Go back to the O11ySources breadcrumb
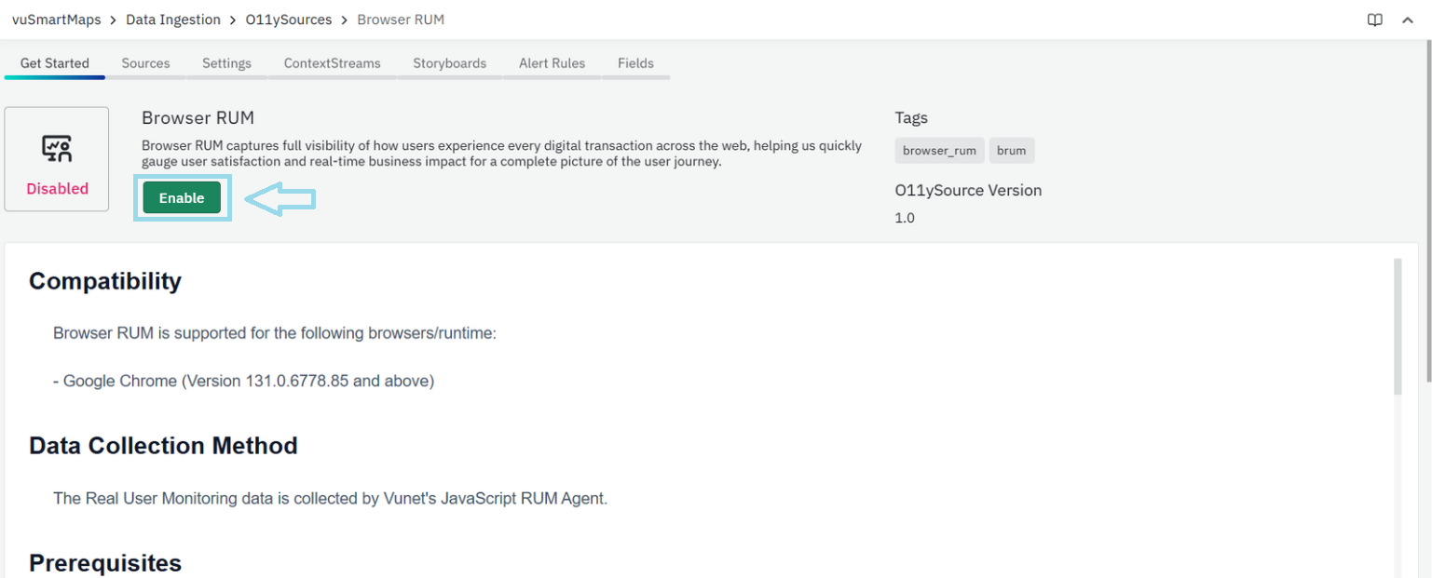1432x578 pixels. click(x=289, y=20)
